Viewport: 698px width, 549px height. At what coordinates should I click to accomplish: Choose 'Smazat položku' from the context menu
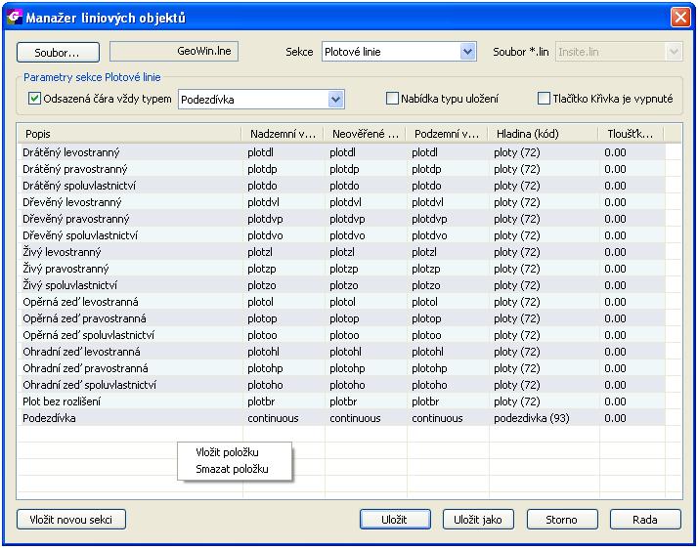coord(232,469)
